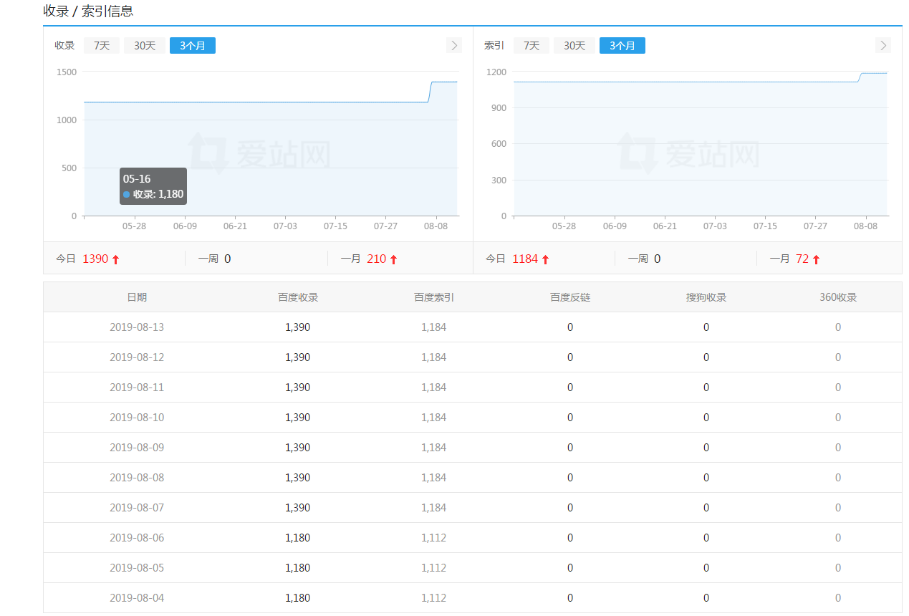909x616 pixels.
Task: Click 一周 value in 索引 summary
Action: [x=657, y=259]
